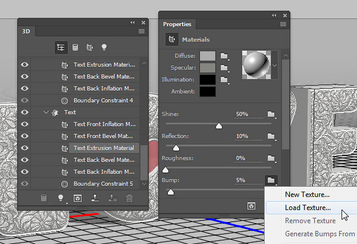Click the material sphere preview thumbnail
Image resolution: width=357 pixels, height=244 pixels.
pos(256,65)
